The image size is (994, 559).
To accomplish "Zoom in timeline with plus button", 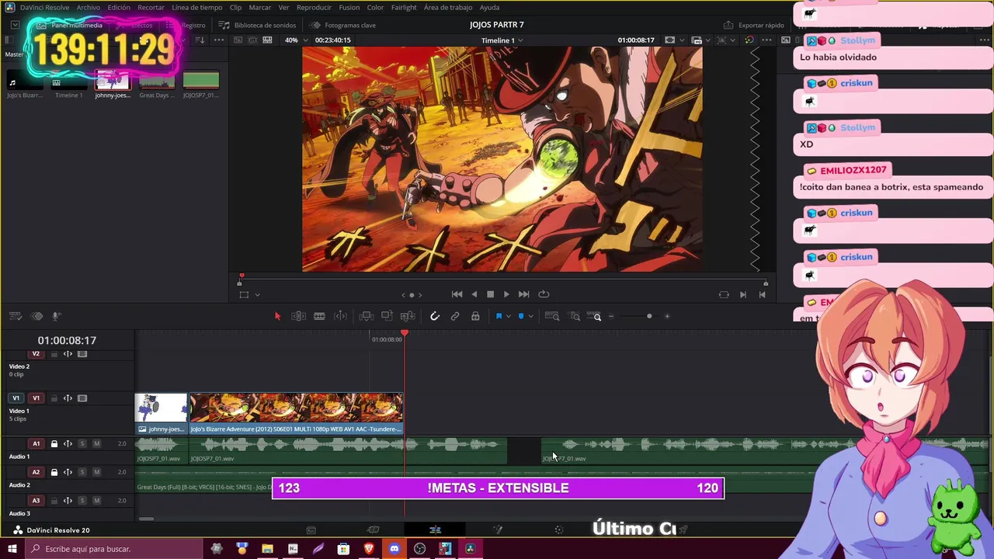I will pos(666,316).
